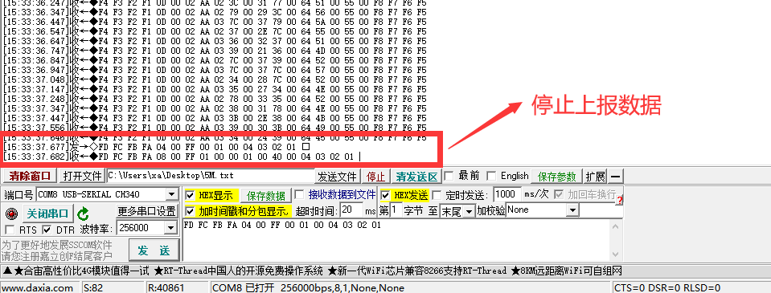Click the file path field showing 5M.txt
The image size is (771, 293).
(x=210, y=176)
